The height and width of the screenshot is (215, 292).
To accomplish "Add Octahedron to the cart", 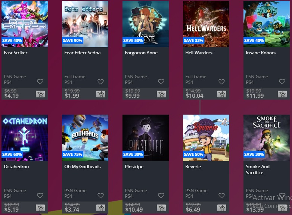I will pos(40,208).
